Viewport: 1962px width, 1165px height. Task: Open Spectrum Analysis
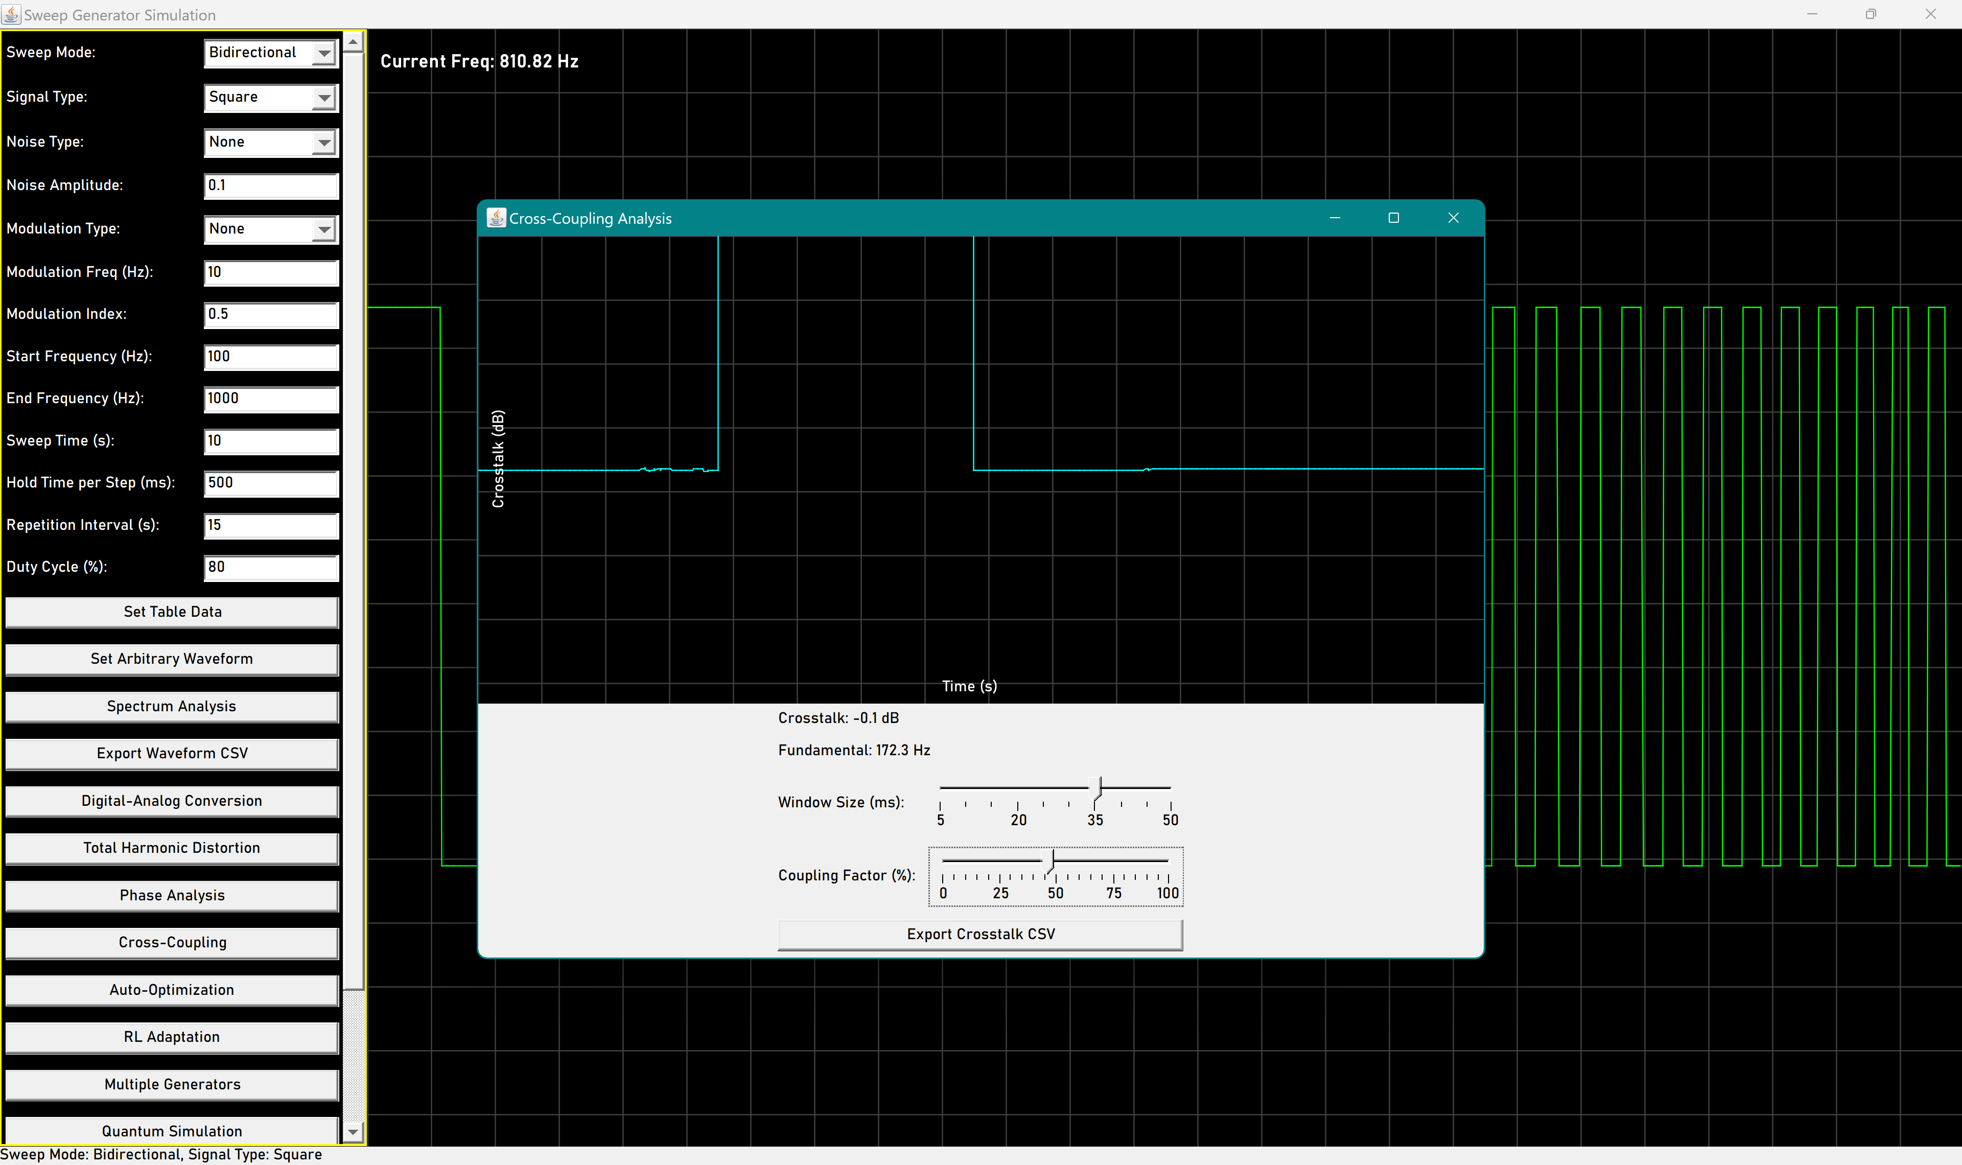[172, 707]
